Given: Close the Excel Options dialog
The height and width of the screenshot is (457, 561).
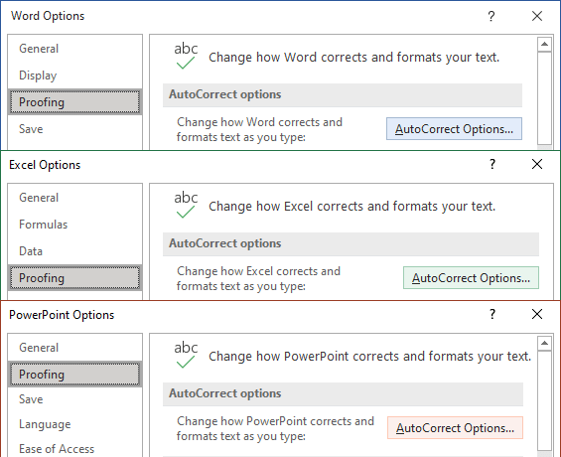Looking at the screenshot, I should [537, 164].
